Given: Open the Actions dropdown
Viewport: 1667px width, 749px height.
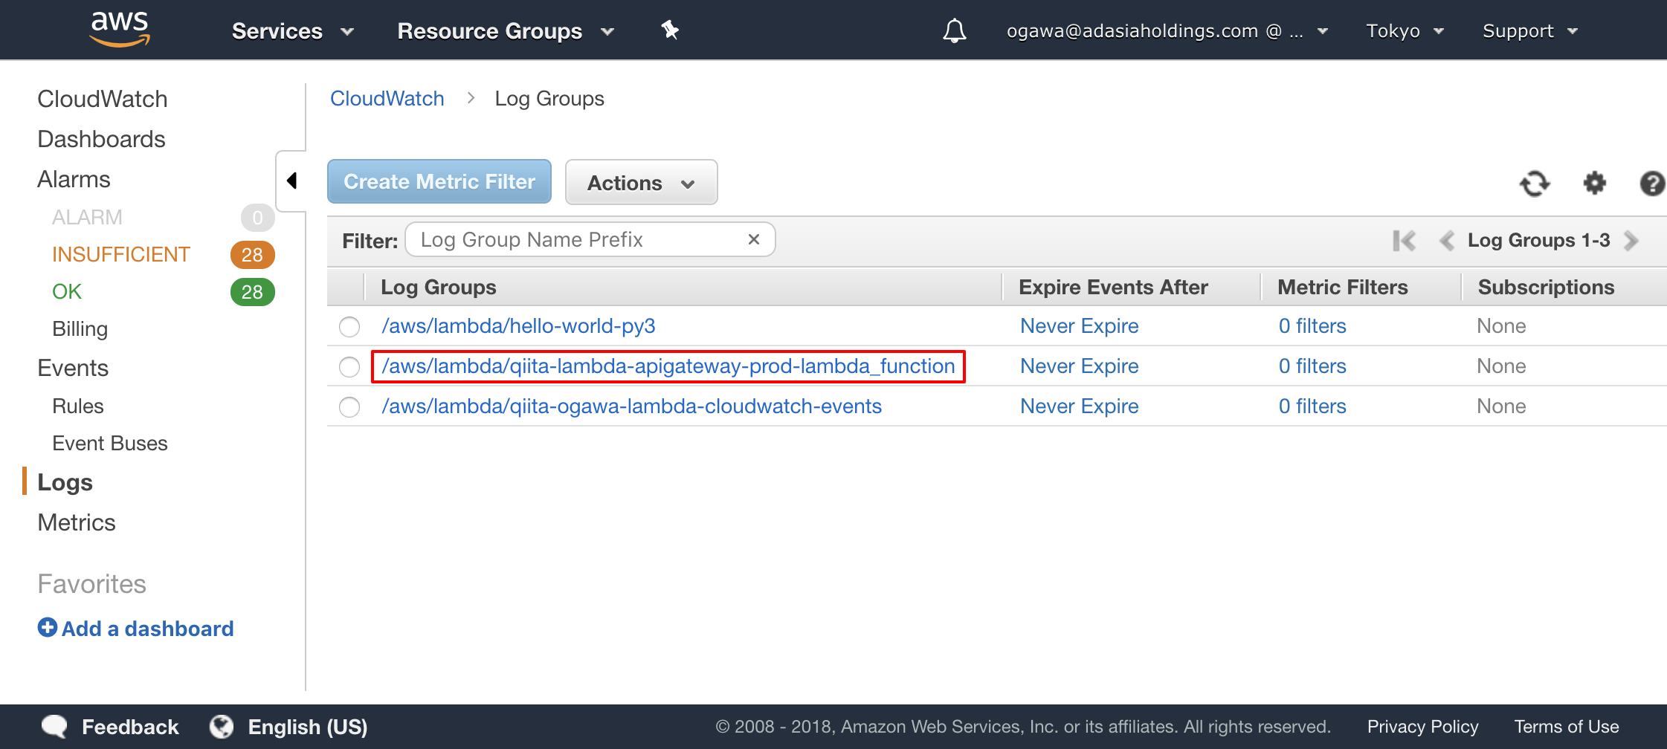Looking at the screenshot, I should 640,182.
